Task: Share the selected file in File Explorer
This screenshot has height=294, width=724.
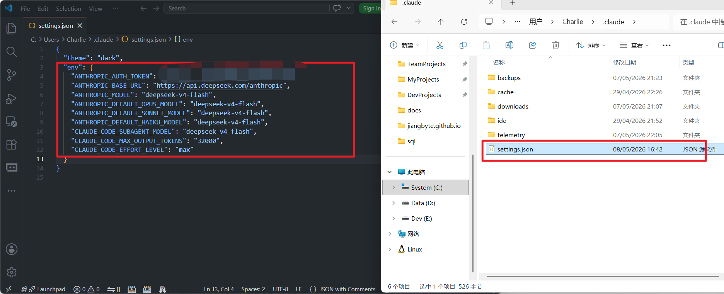Action: coord(533,45)
